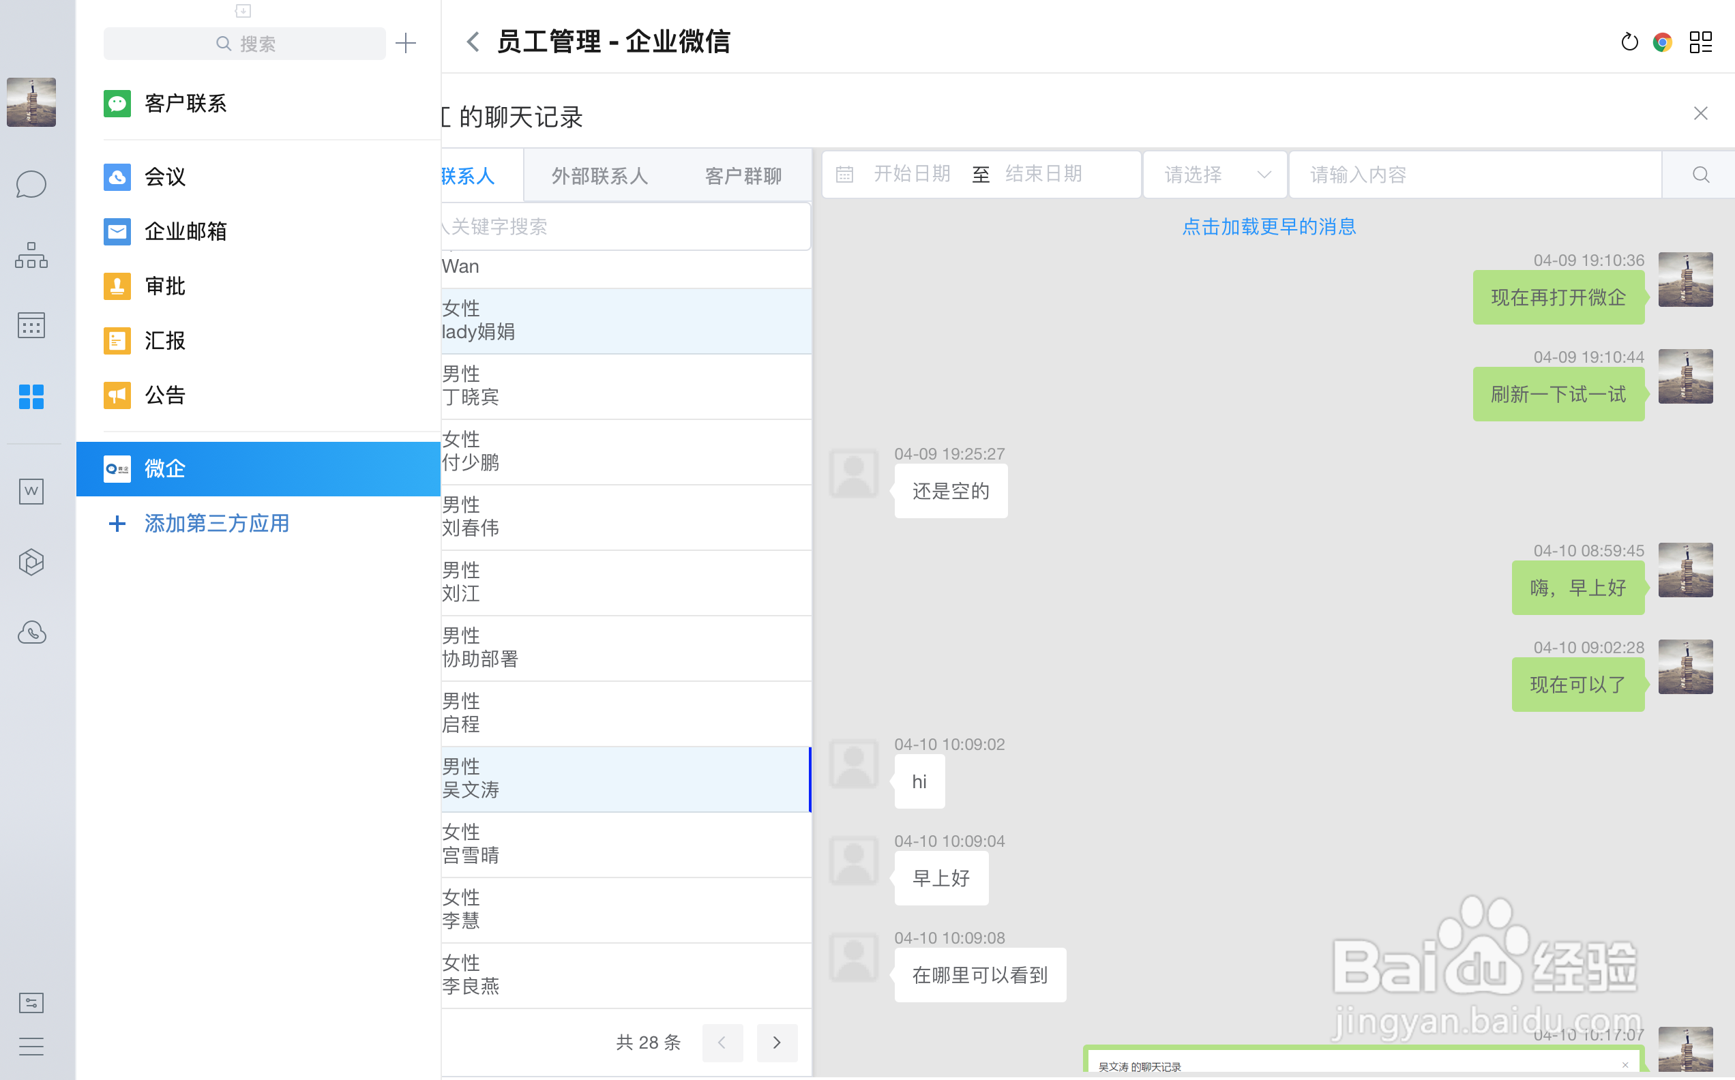Click the plus icon beside search box
The height and width of the screenshot is (1080, 1735).
click(x=406, y=43)
